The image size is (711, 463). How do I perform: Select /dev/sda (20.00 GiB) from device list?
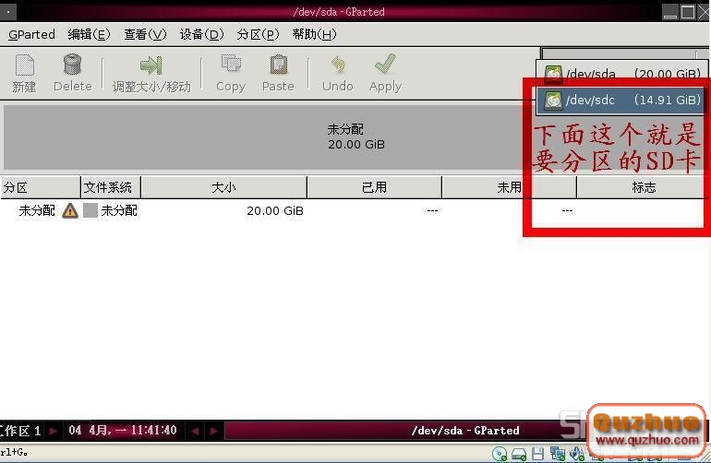pos(622,74)
